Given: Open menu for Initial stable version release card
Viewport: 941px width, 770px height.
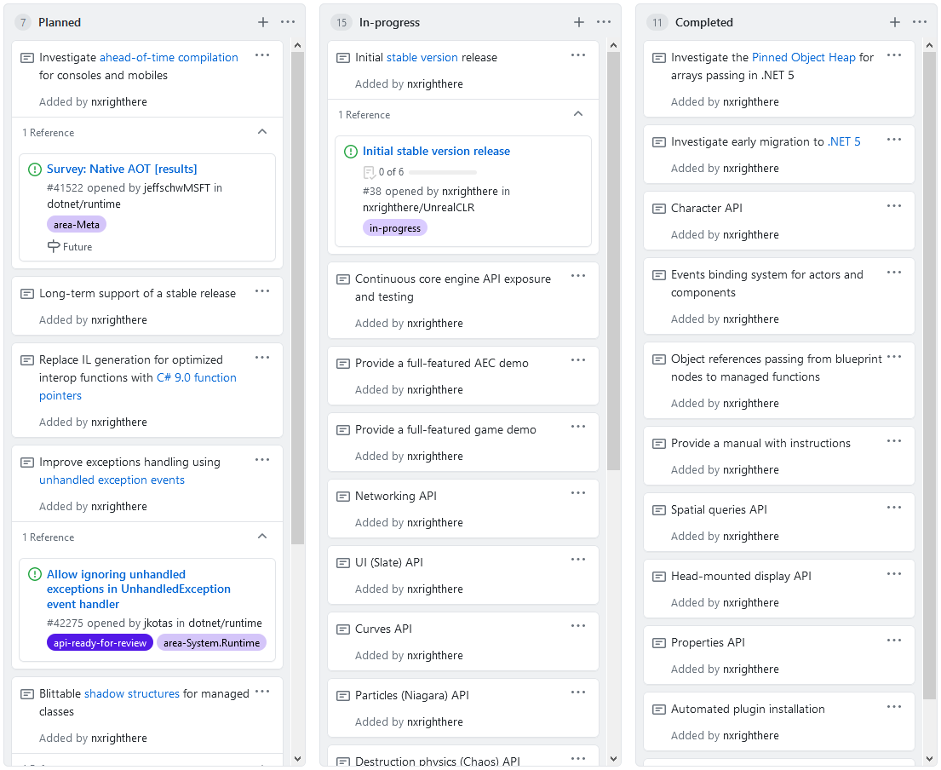Looking at the screenshot, I should tap(578, 55).
